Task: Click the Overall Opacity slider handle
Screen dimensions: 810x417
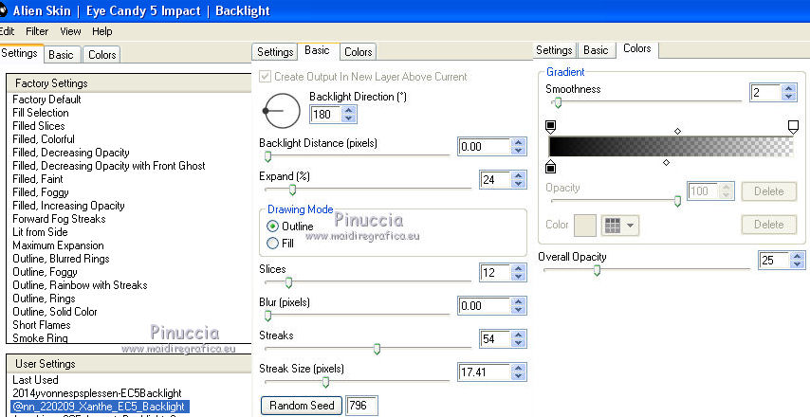Action: coord(597,270)
